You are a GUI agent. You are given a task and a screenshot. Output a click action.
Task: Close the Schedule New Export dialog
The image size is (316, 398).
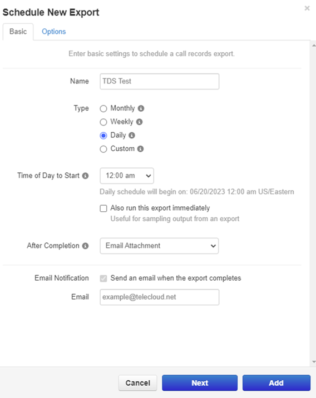307,8
